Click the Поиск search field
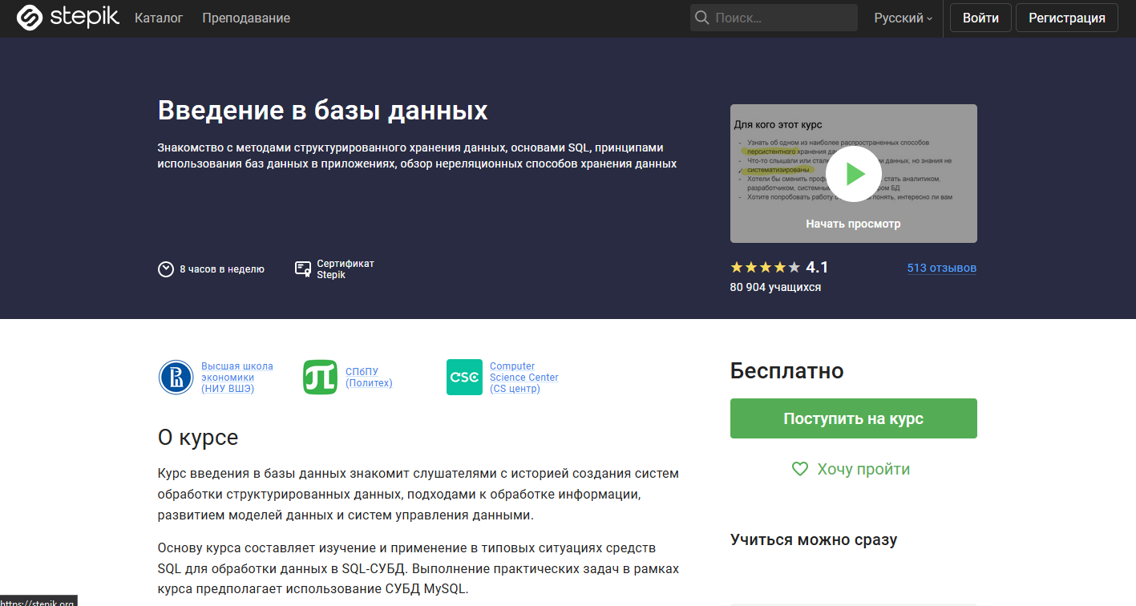Image resolution: width=1136 pixels, height=606 pixels. (x=774, y=17)
